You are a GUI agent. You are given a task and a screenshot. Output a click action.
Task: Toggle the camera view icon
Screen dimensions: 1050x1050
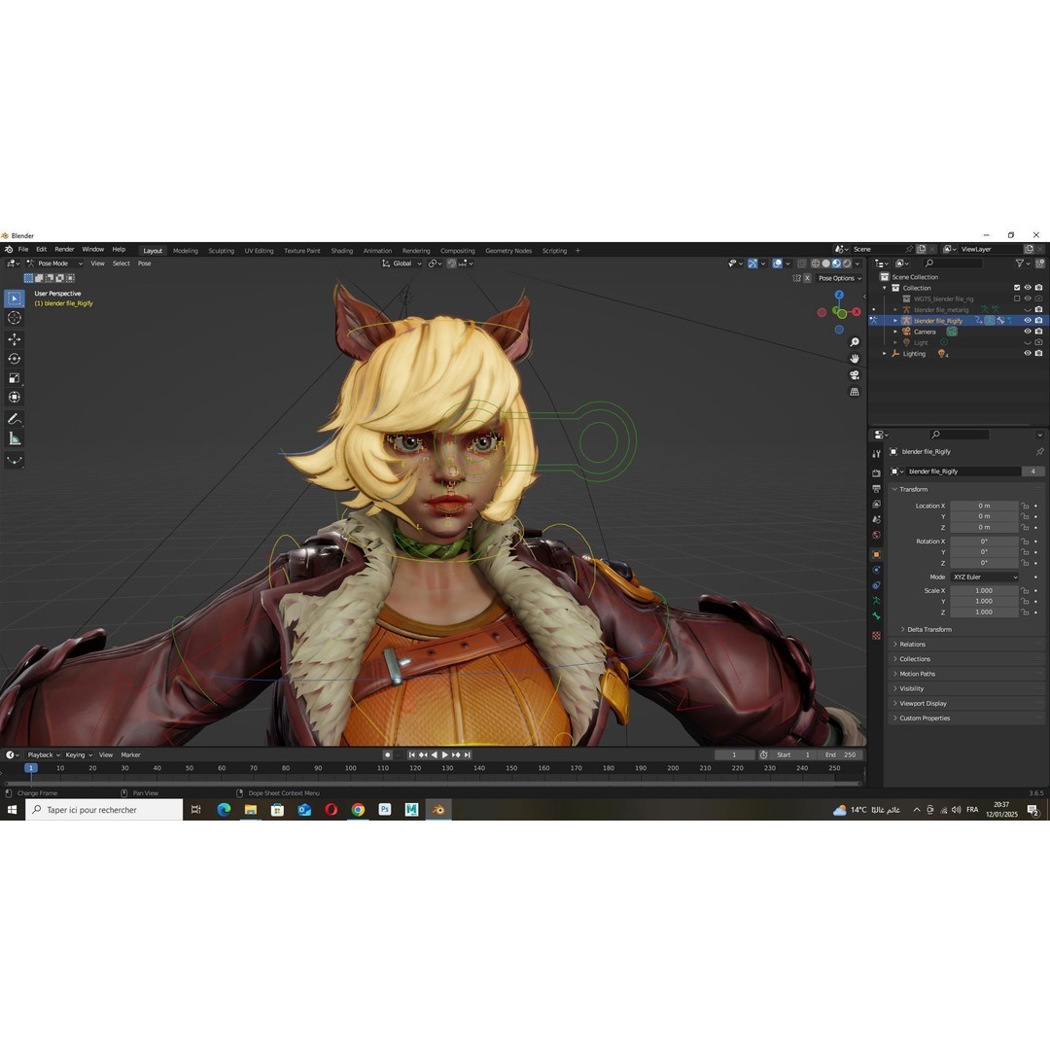pyautogui.click(x=855, y=375)
